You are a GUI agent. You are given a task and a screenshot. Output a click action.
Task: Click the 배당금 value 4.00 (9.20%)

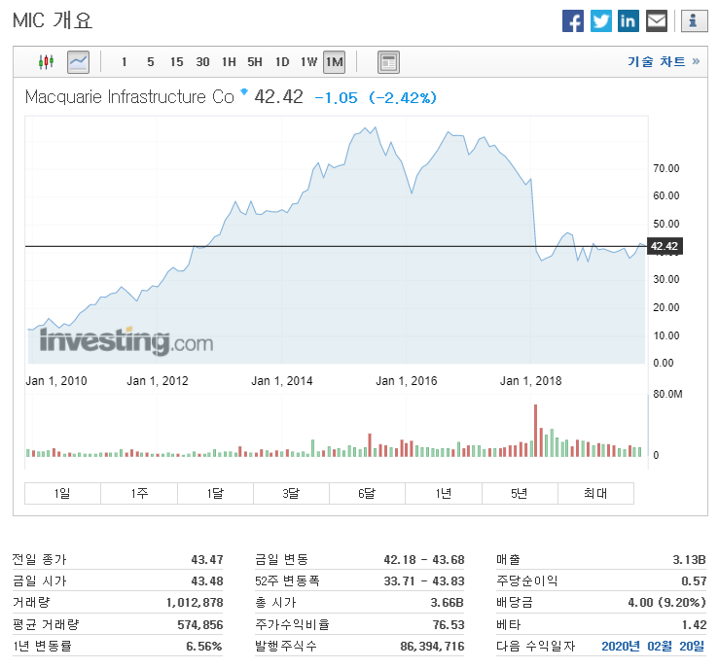[x=666, y=603]
